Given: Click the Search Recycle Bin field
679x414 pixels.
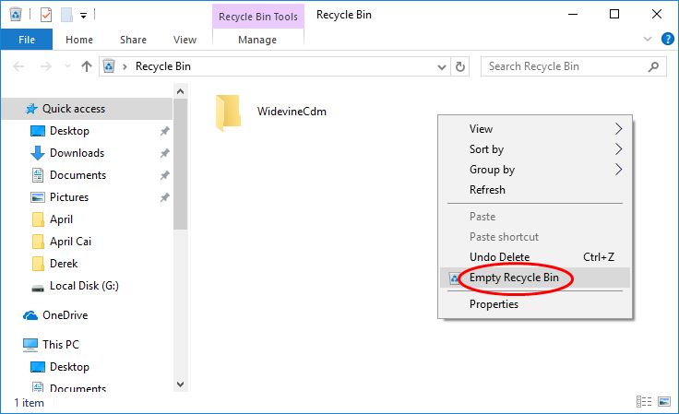Looking at the screenshot, I should (x=564, y=66).
